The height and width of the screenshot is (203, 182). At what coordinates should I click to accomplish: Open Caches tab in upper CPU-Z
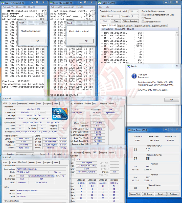13,104
